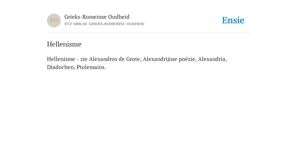
Task: Select the large Hellenisme article heading
Action: click(64, 44)
